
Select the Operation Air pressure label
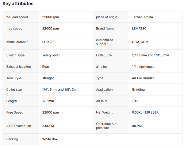point(106,126)
